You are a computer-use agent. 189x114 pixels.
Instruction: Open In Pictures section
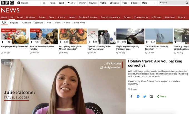point(156,17)
